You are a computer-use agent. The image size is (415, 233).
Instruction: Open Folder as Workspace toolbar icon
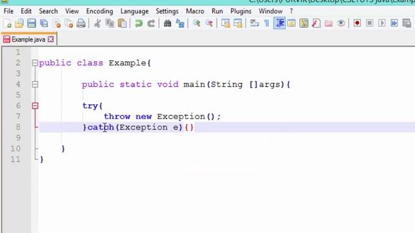[329, 23]
